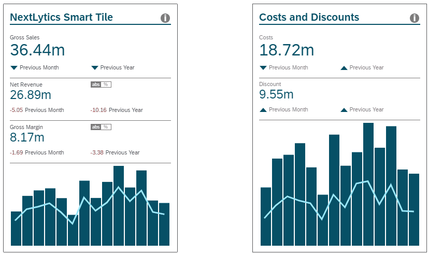Click Gross Sales Previous Month down arrow

click(x=14, y=67)
